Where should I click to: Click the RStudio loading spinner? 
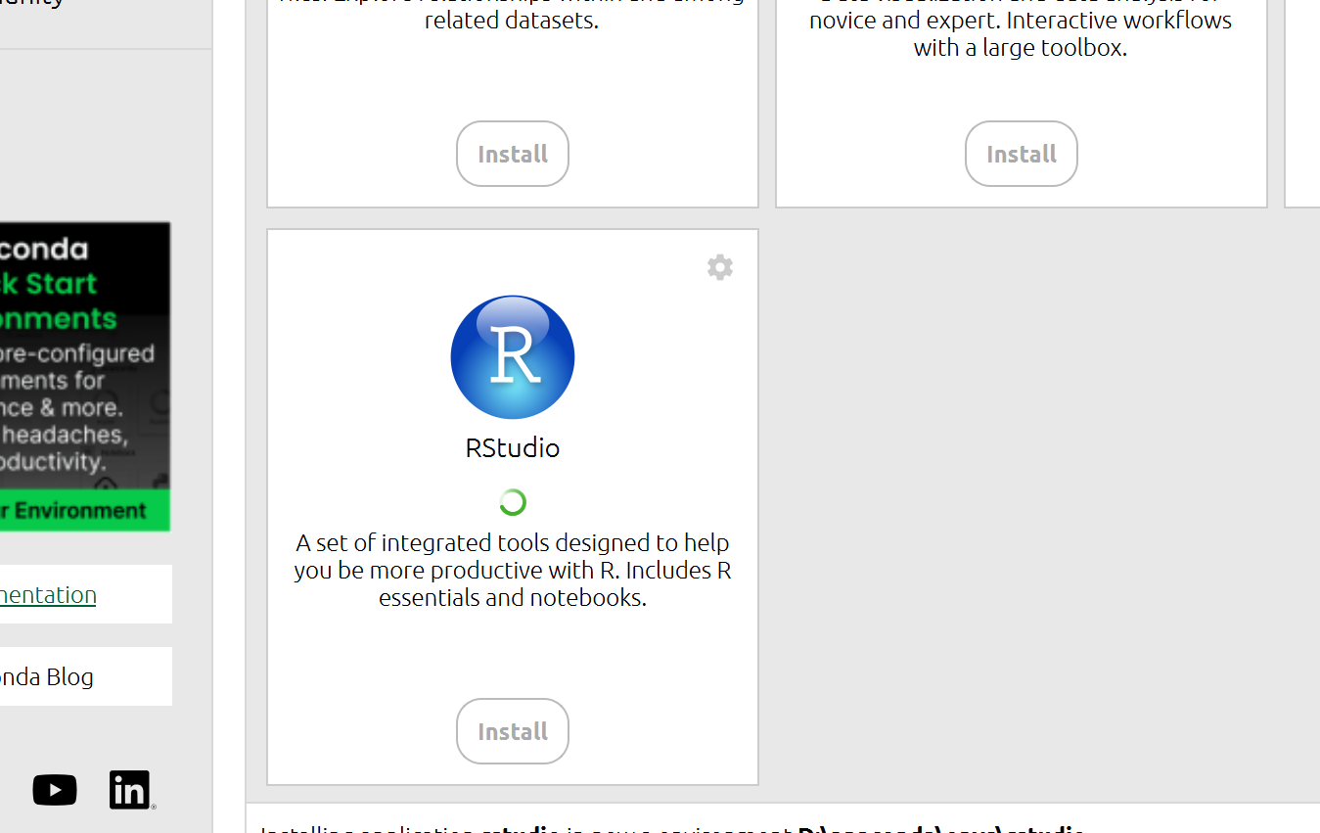point(513,502)
